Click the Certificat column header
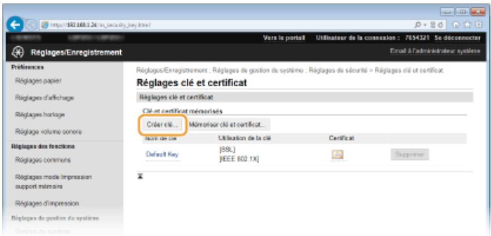 coord(341,138)
